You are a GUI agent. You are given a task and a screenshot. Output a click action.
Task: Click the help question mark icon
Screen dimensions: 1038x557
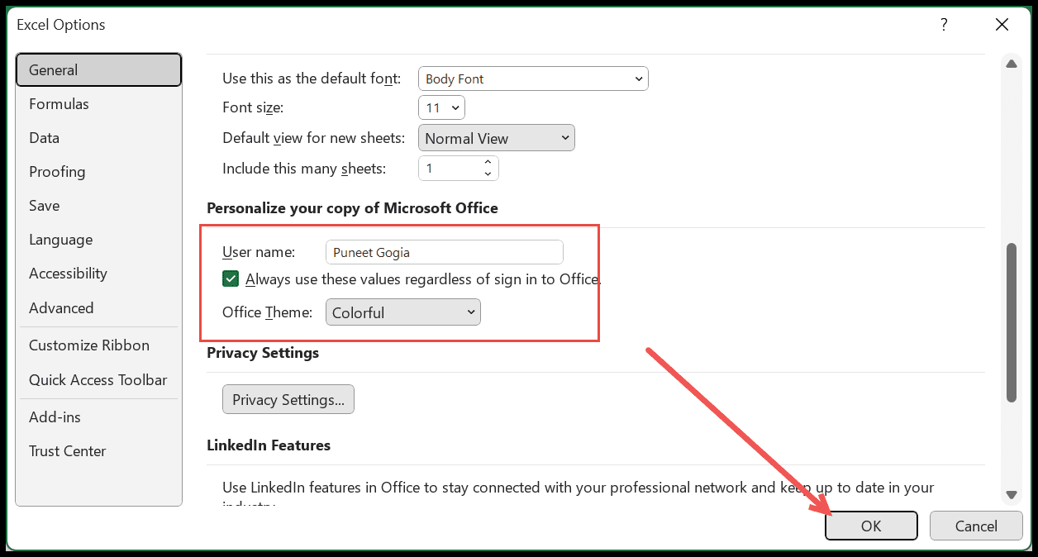point(944,25)
